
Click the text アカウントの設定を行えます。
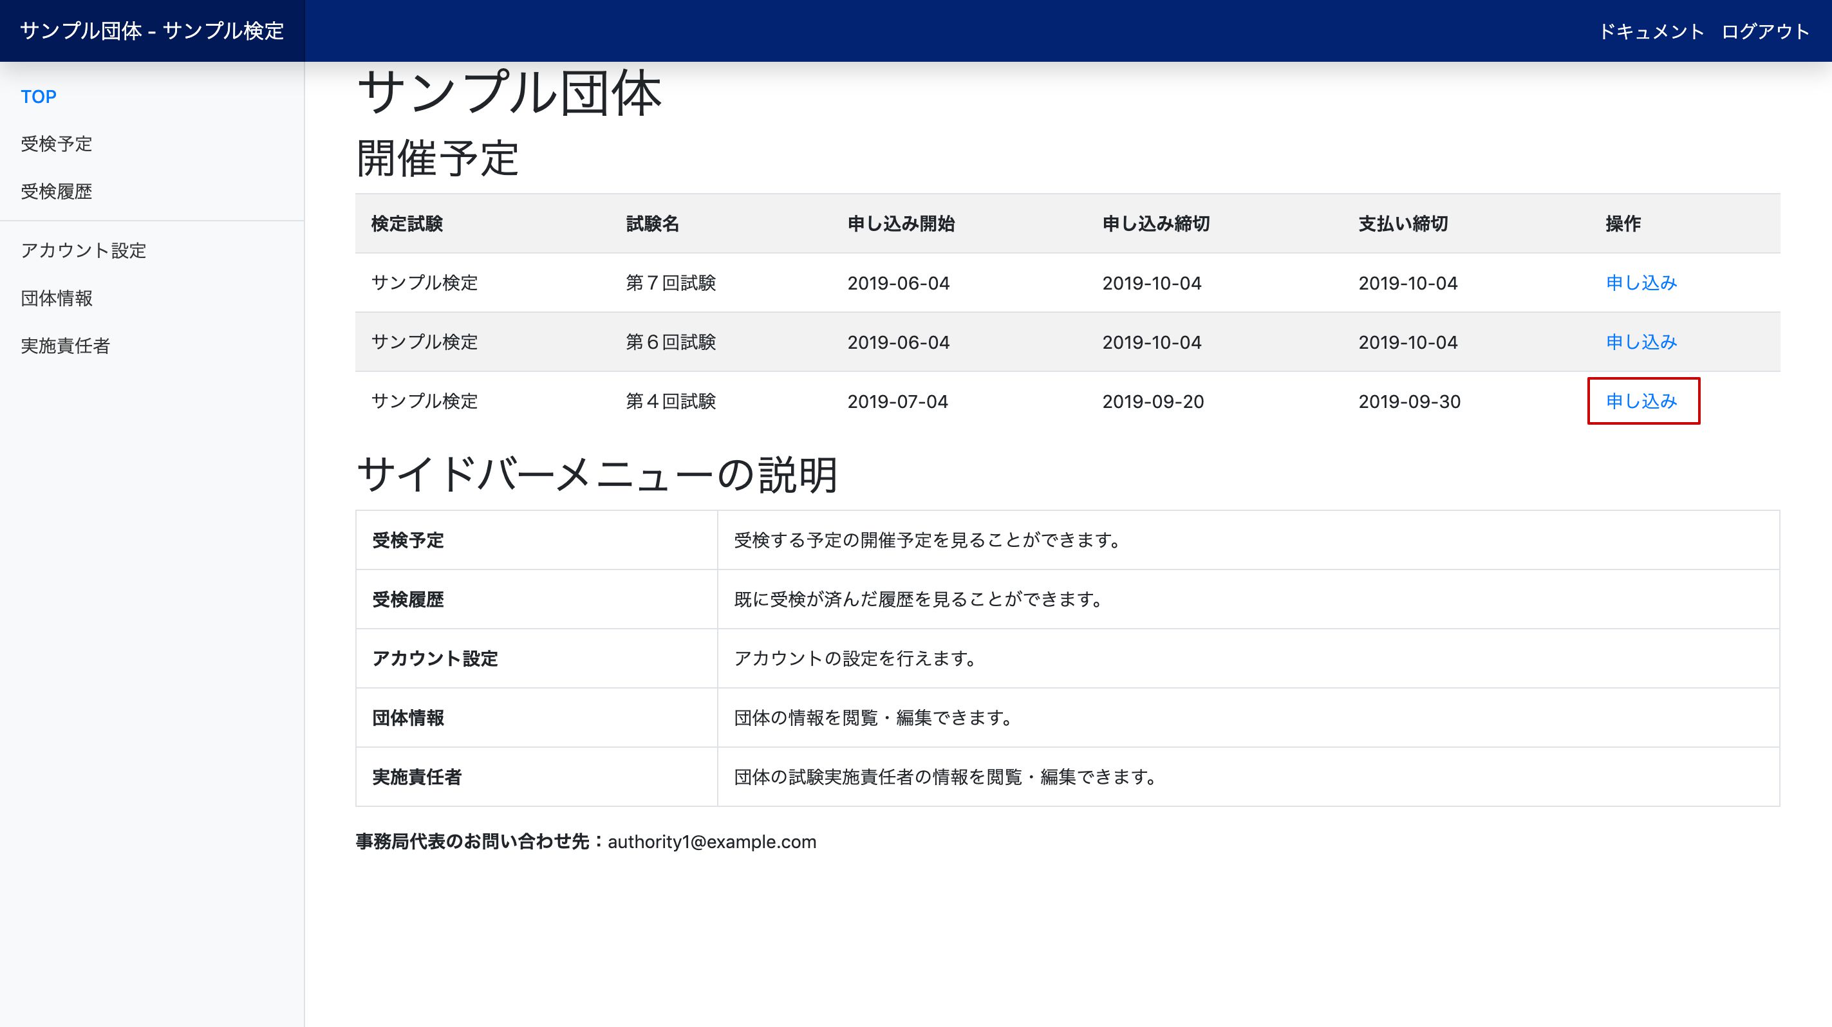(x=856, y=658)
